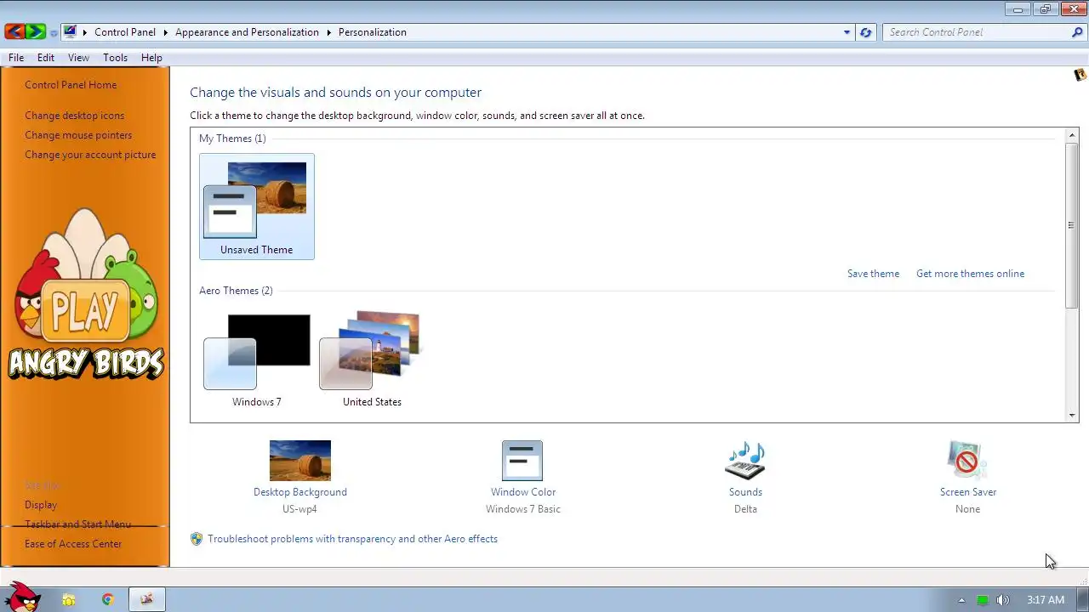This screenshot has height=612, width=1089.
Task: Click the address bar computer icon
Action: 70,32
